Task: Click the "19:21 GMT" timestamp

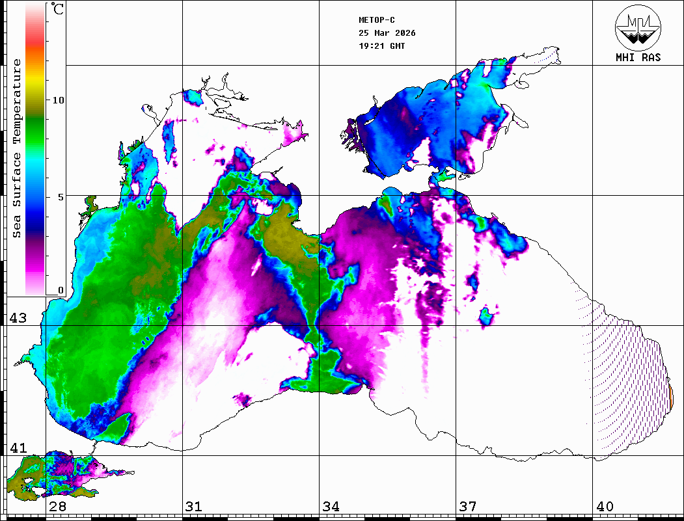Action: click(x=381, y=46)
